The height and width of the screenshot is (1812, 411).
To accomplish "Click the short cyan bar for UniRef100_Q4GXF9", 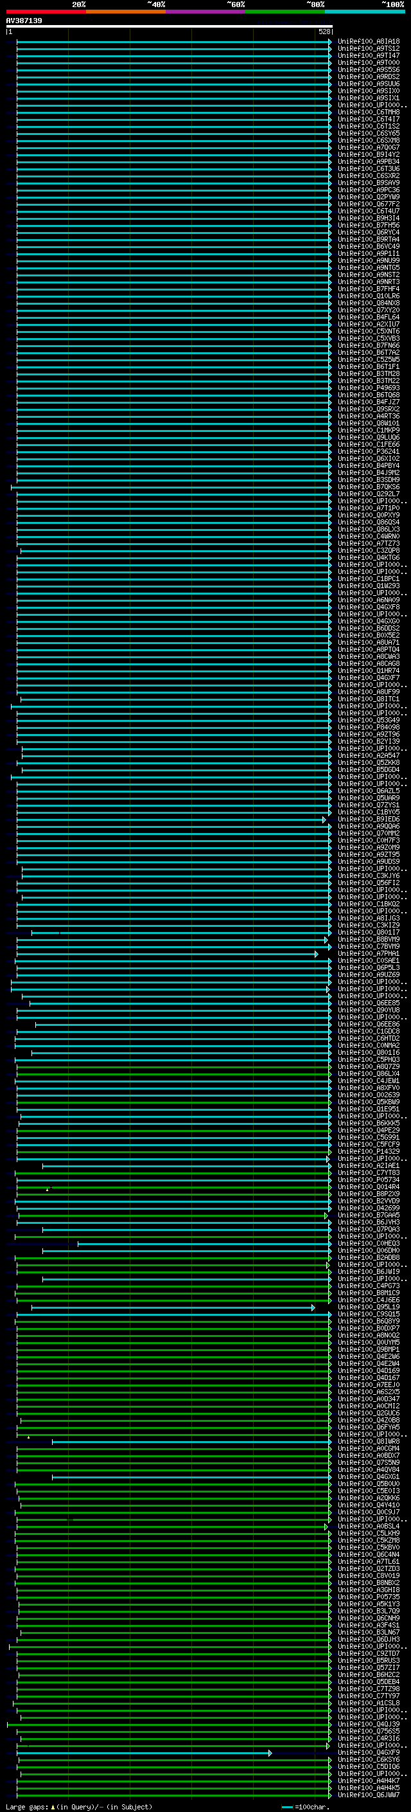I will [144, 1753].
